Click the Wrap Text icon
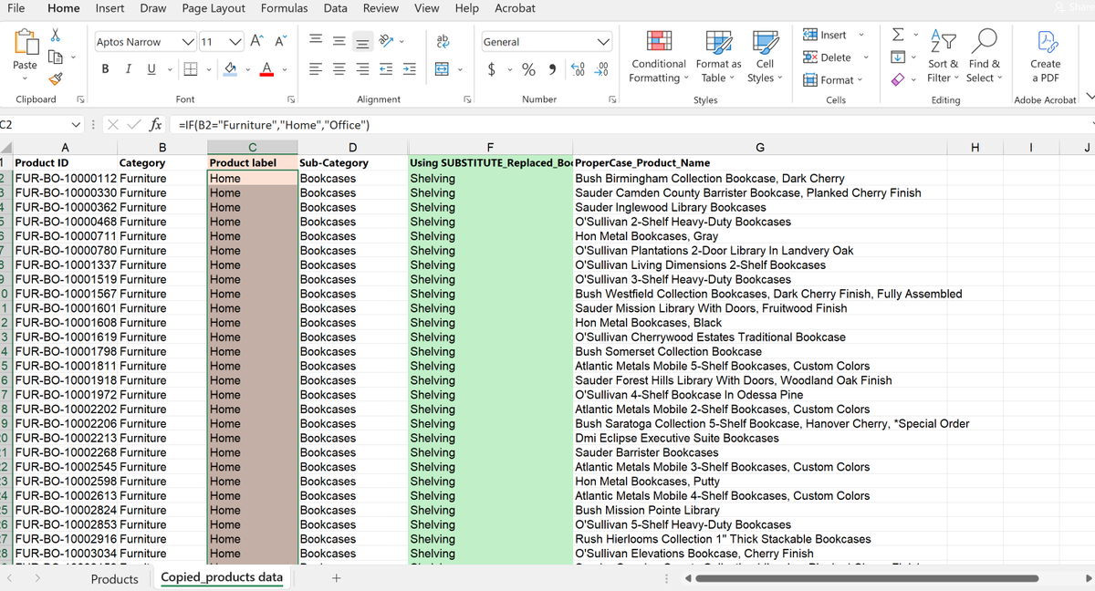The width and height of the screenshot is (1095, 591). [x=444, y=42]
